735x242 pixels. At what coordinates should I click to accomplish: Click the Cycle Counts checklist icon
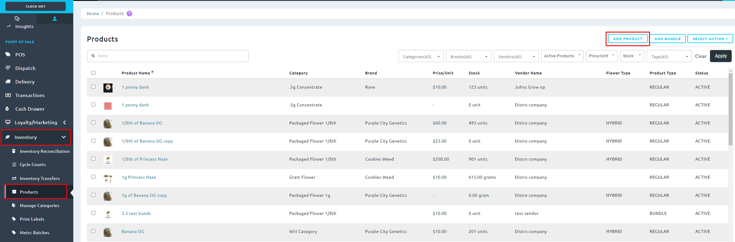click(x=14, y=164)
